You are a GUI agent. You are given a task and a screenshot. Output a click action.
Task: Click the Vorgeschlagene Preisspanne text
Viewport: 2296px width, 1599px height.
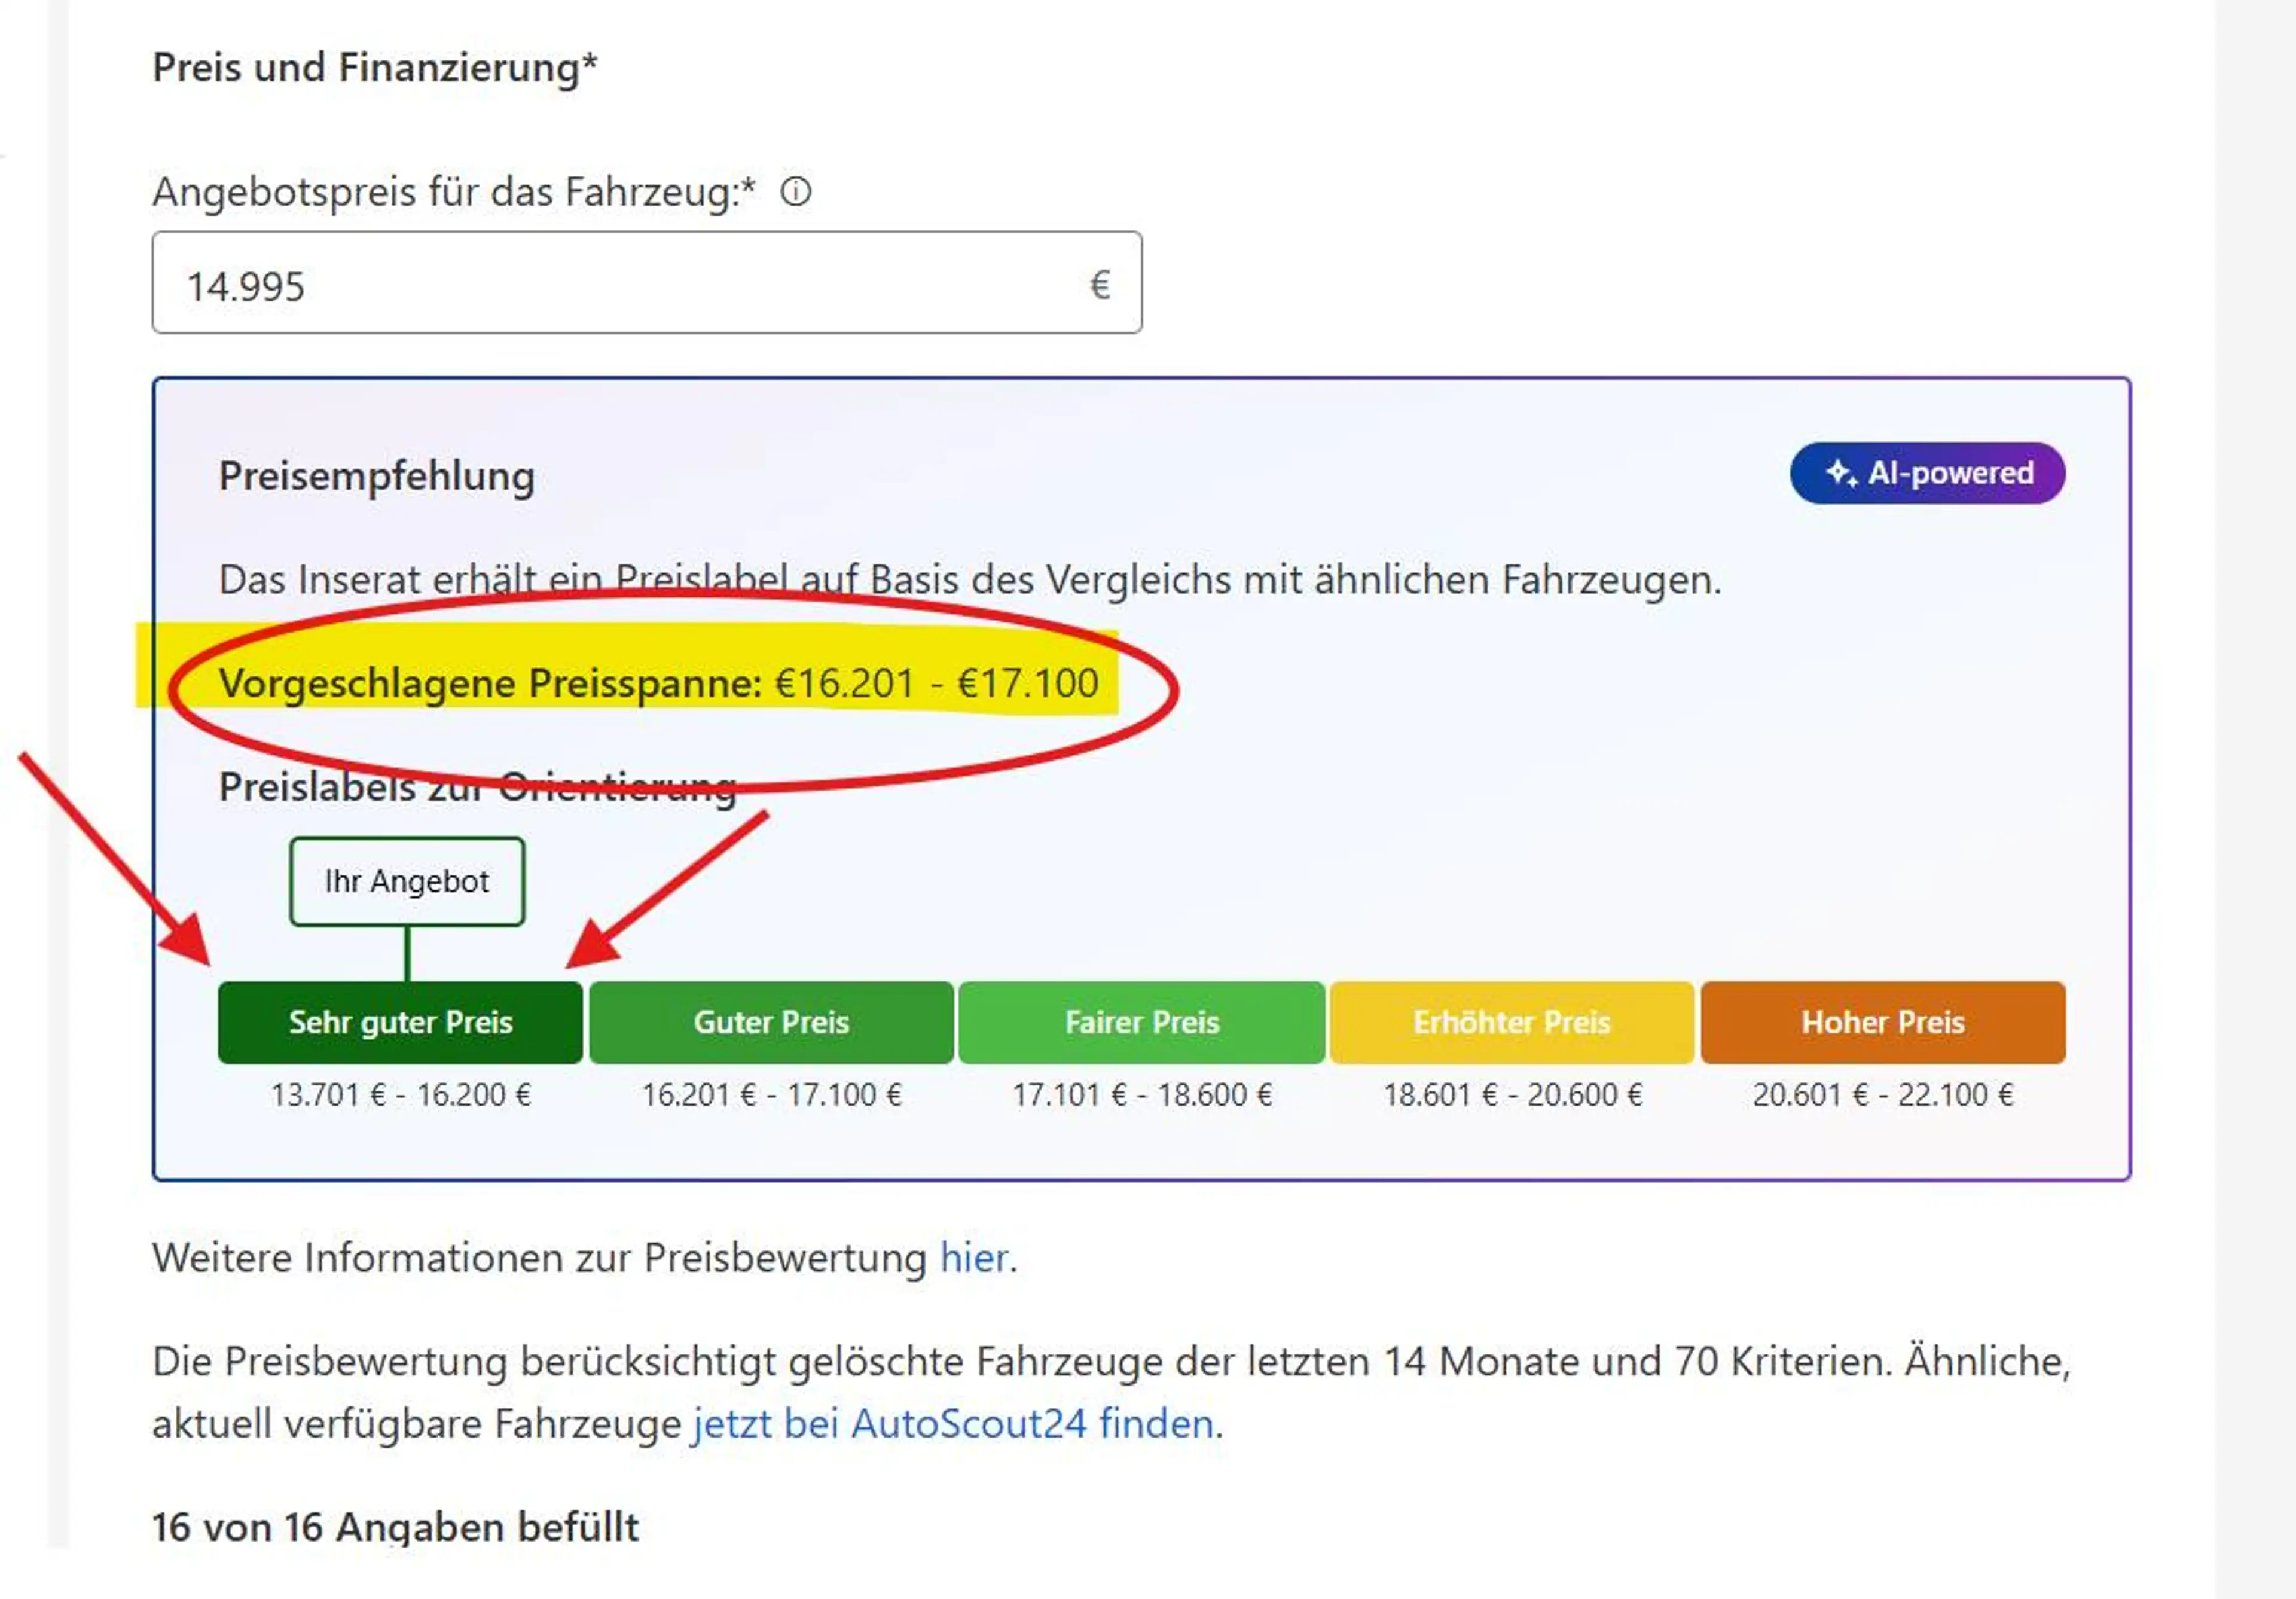pyautogui.click(x=658, y=684)
